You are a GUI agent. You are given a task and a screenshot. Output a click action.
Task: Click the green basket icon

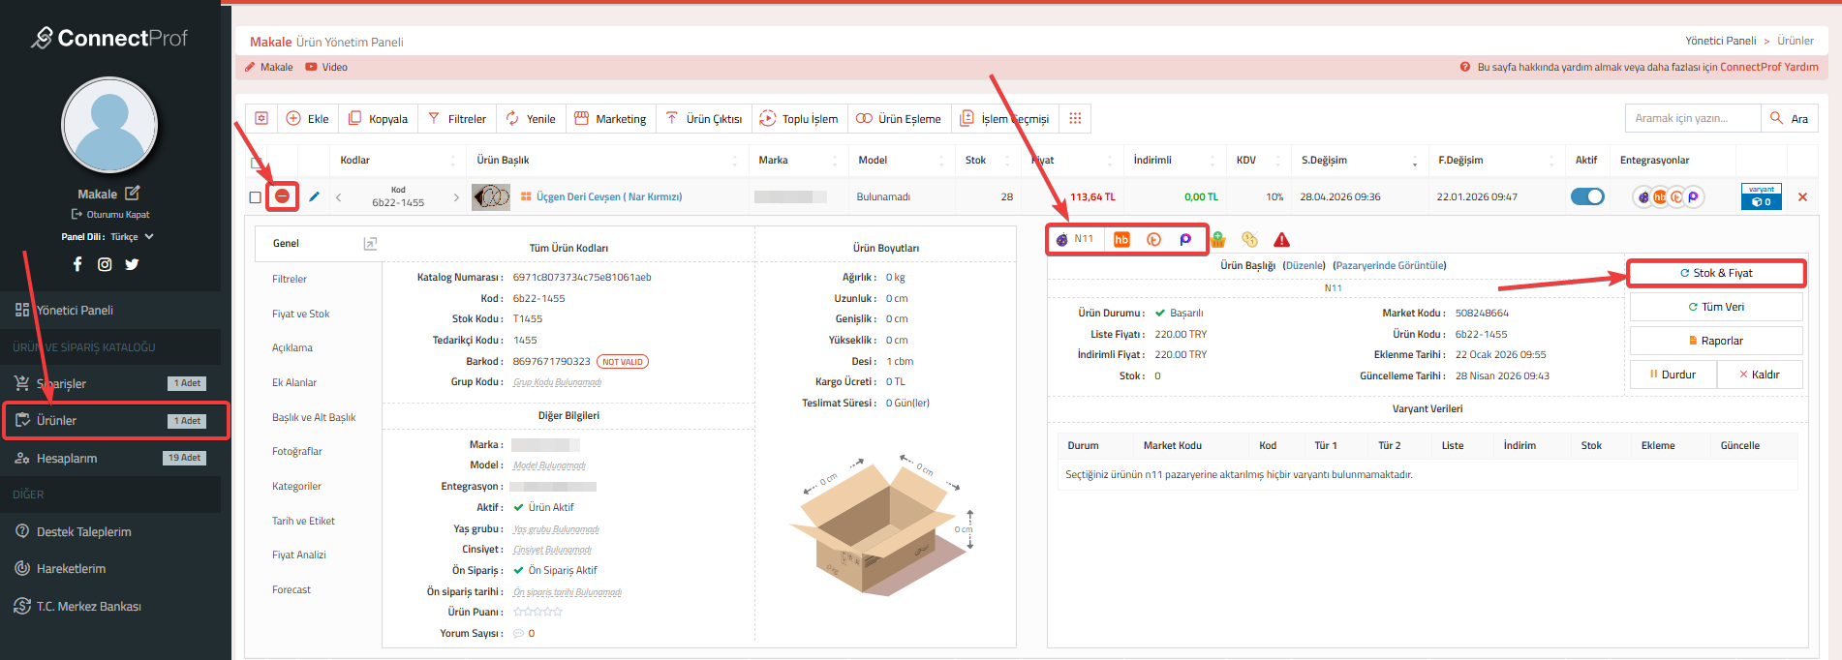click(x=1217, y=240)
